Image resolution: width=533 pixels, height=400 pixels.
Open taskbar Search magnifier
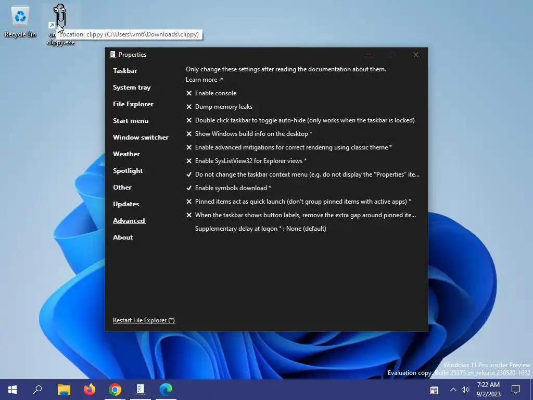coord(37,390)
